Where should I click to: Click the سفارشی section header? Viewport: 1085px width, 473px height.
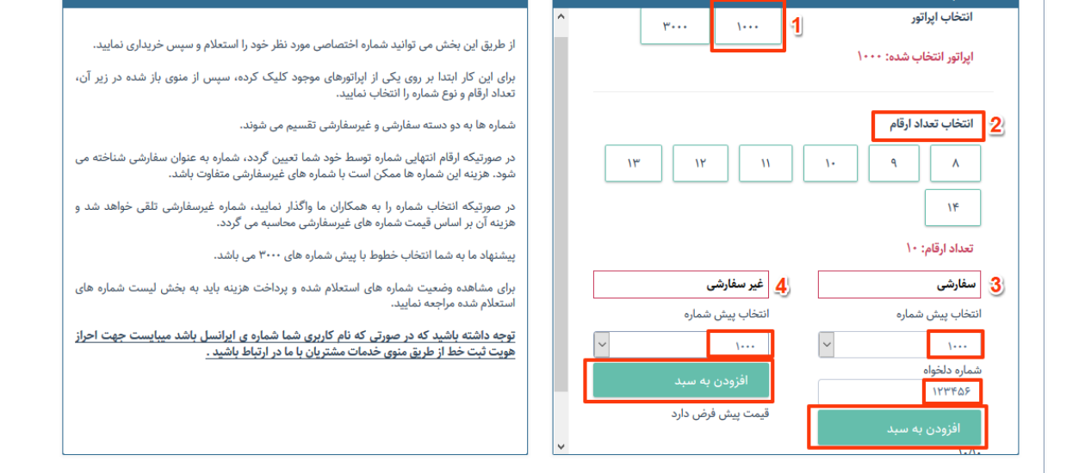coord(900,285)
